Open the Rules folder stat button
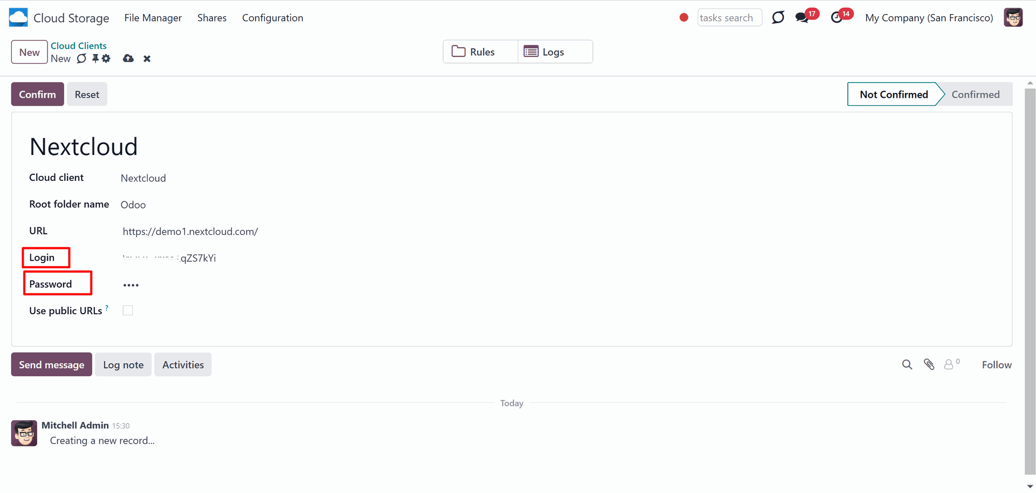The image size is (1036, 493). pyautogui.click(x=480, y=52)
